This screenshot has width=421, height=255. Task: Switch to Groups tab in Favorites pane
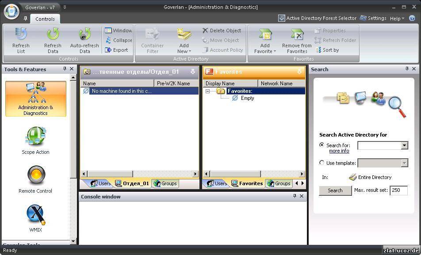[279, 183]
